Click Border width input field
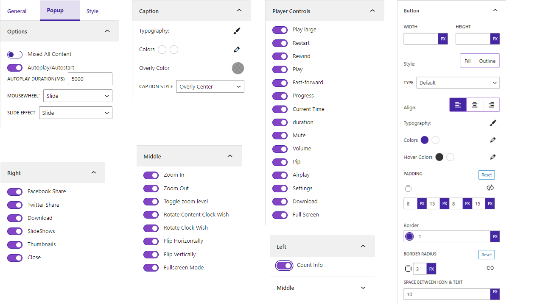The image size is (543, 305). point(453,236)
